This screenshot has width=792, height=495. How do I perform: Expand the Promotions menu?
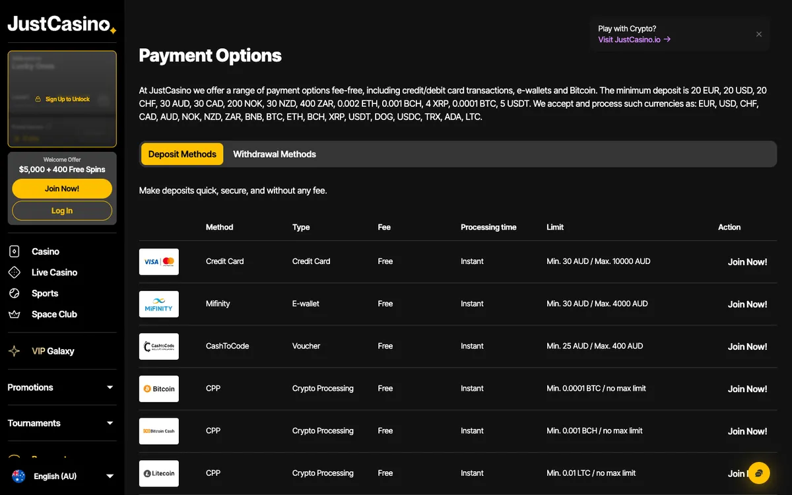(61, 387)
